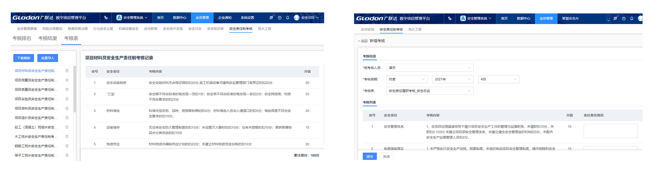Open the 企业通知 menu item
Screen dimensions: 654x176
tap(225, 18)
